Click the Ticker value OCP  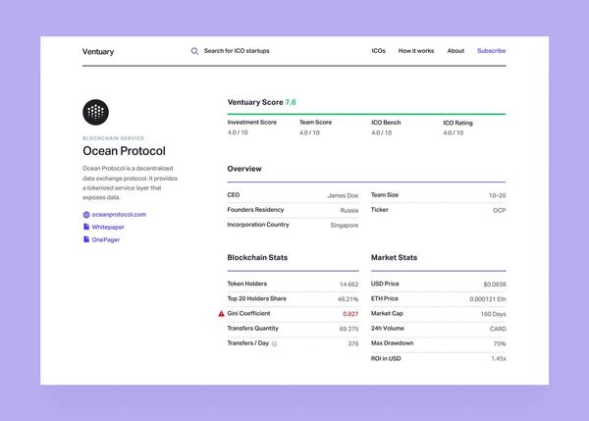[500, 210]
